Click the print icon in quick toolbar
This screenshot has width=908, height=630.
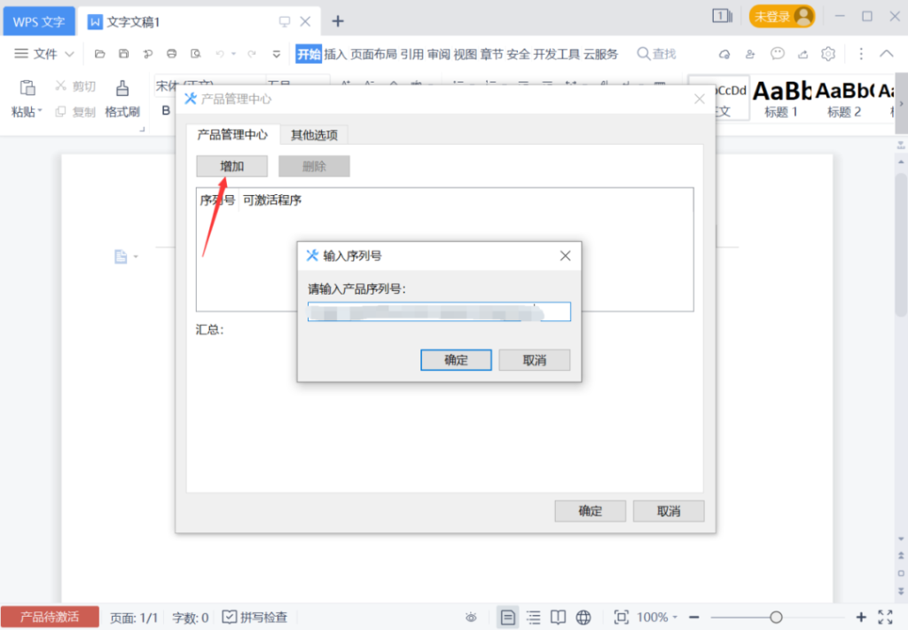point(171,54)
